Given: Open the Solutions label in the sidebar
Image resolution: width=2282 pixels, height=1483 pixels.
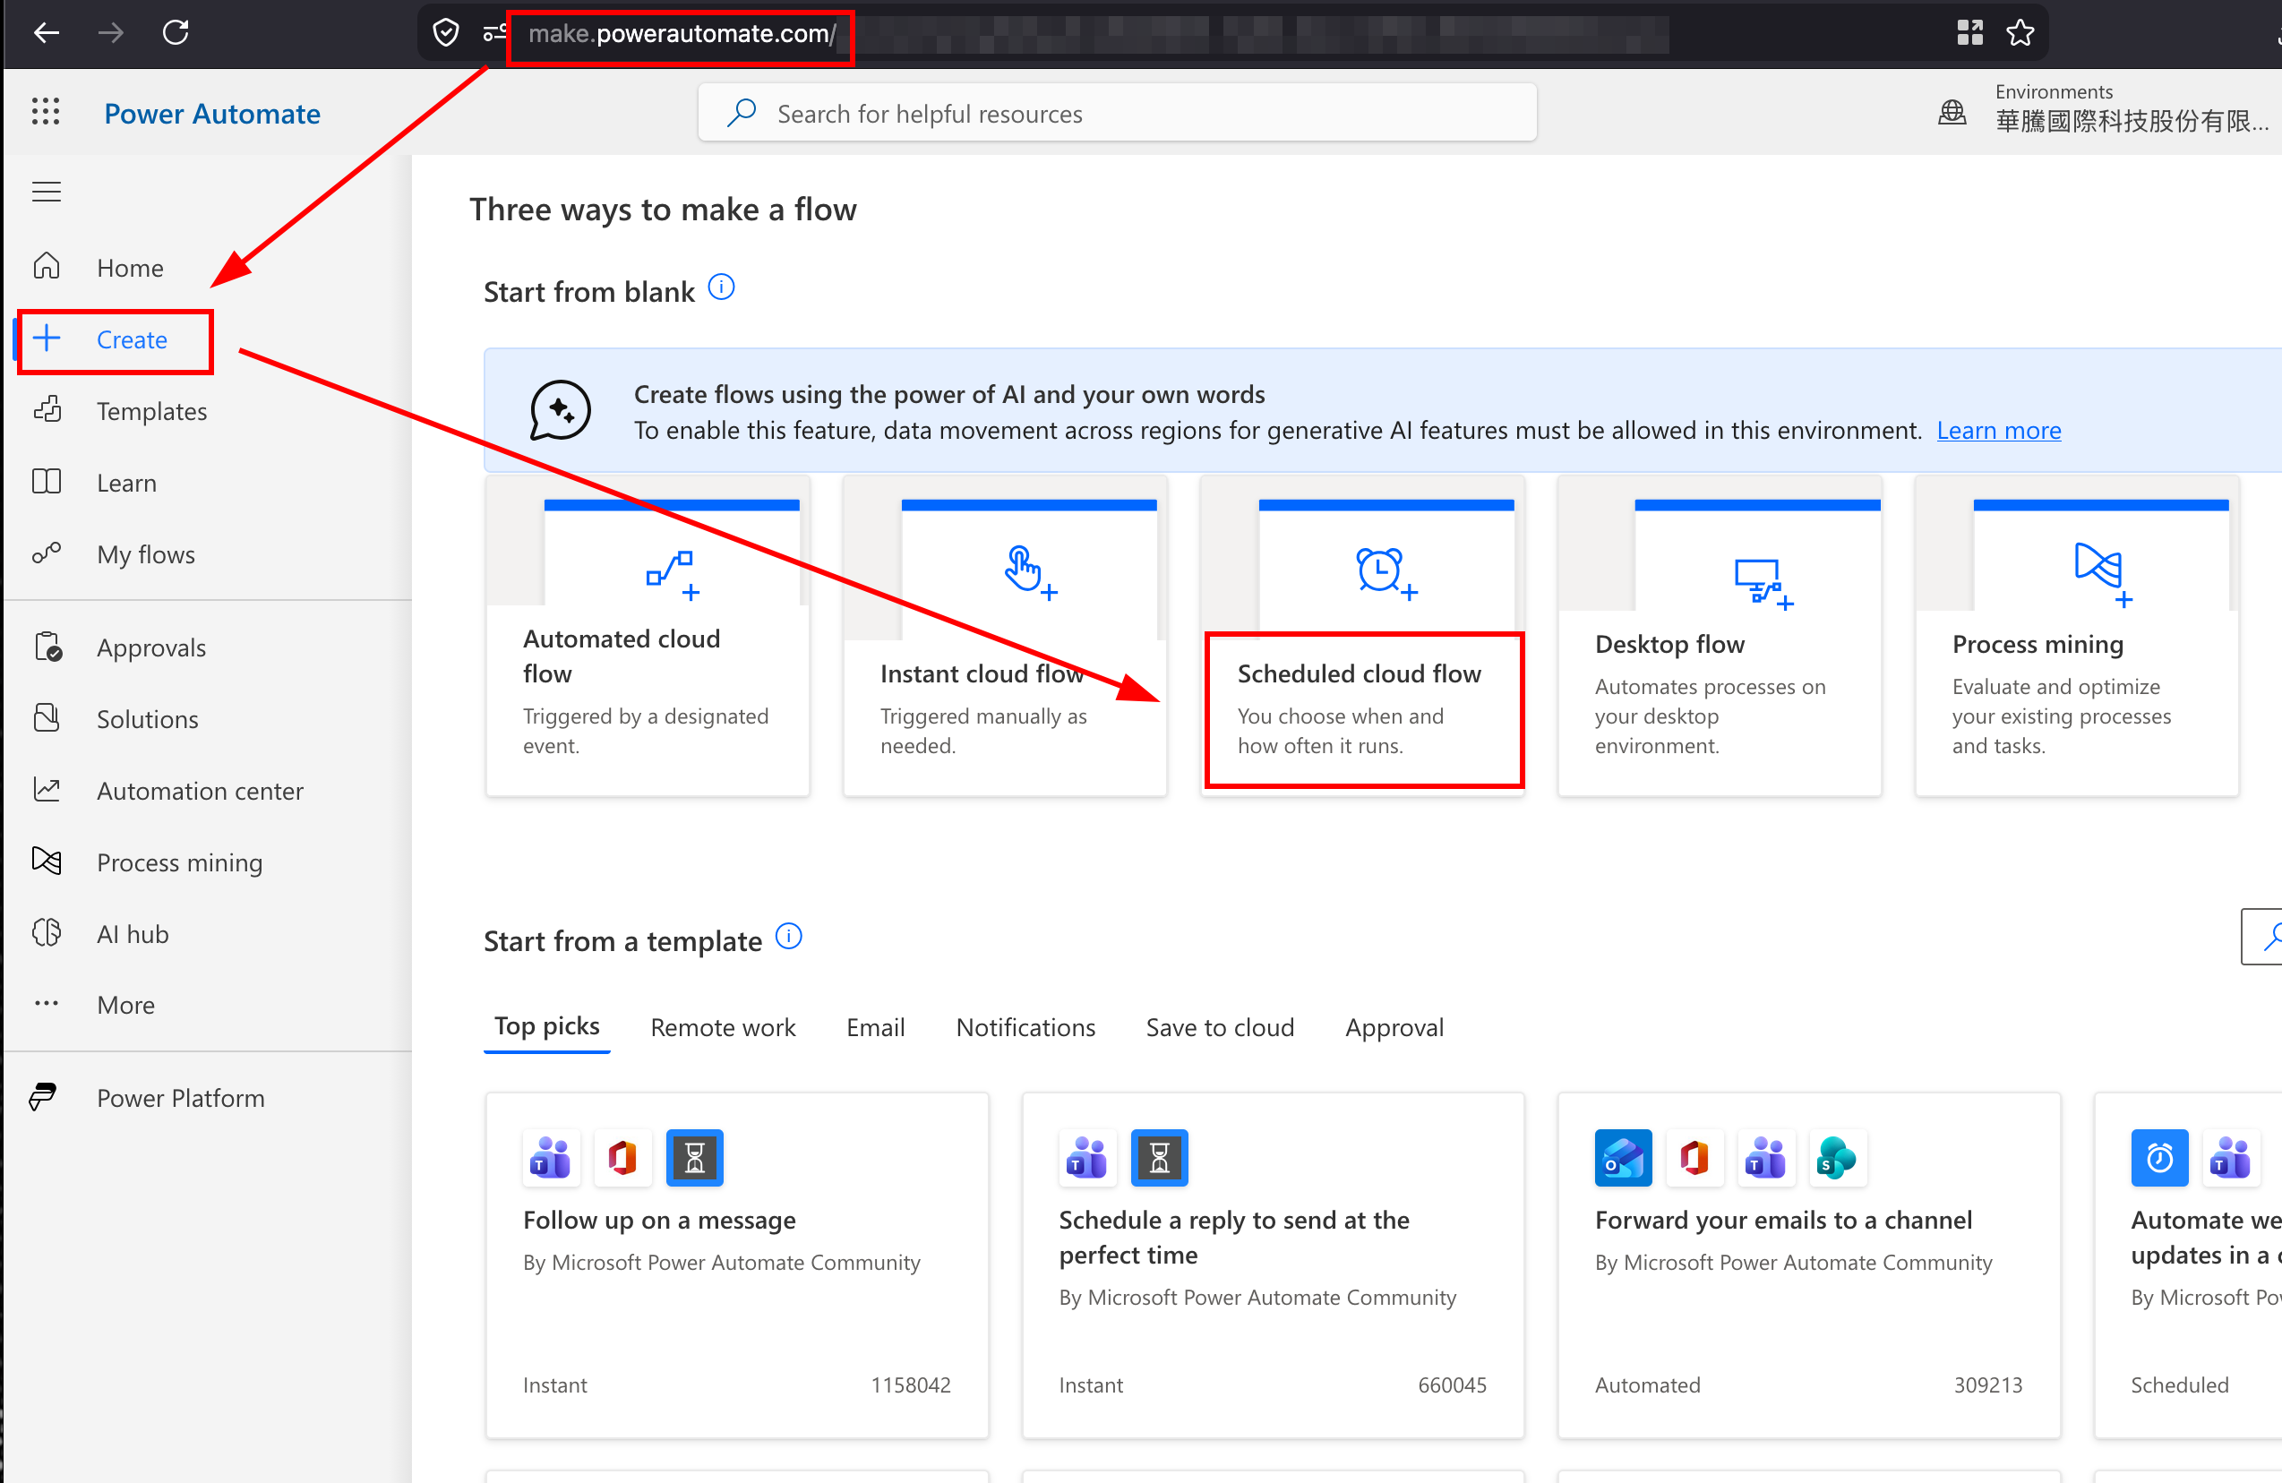Looking at the screenshot, I should coord(148,719).
